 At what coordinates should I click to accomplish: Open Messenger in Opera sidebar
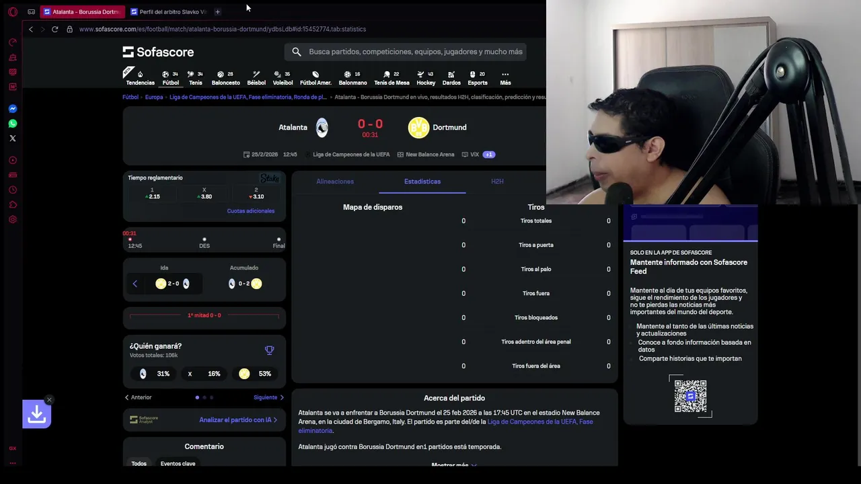[x=12, y=108]
